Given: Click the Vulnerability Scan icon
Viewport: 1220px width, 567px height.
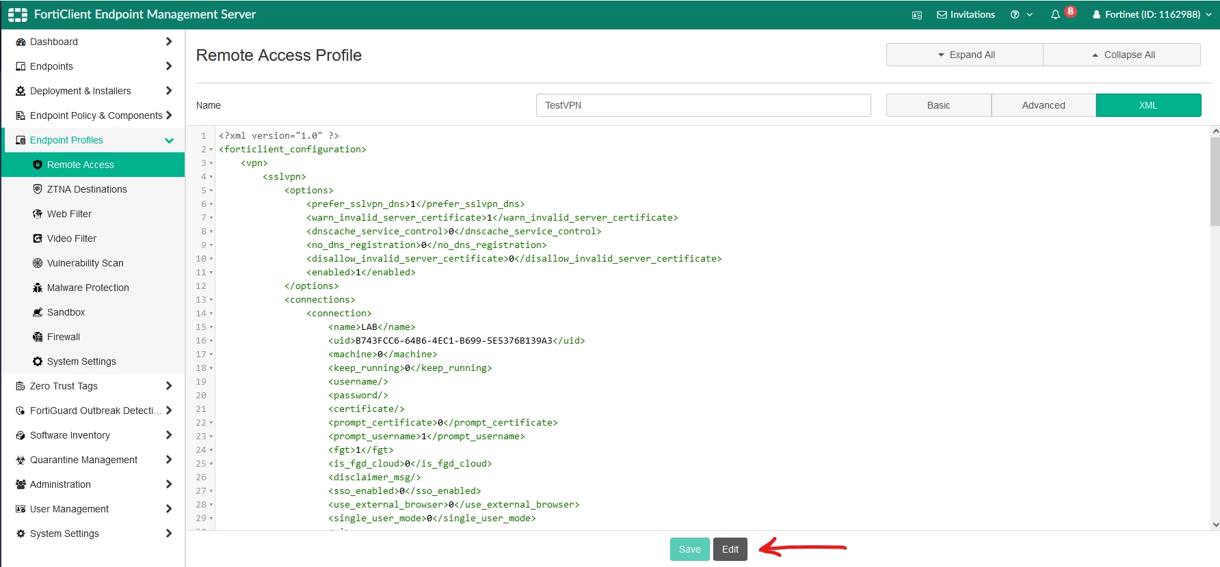Looking at the screenshot, I should [38, 263].
